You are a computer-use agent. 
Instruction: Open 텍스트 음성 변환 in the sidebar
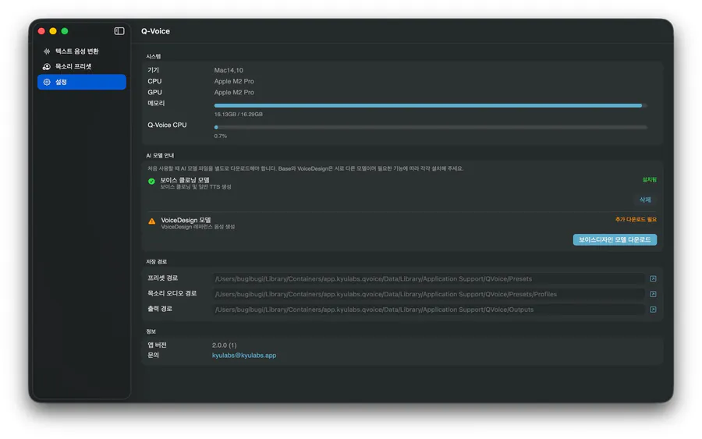(x=81, y=51)
